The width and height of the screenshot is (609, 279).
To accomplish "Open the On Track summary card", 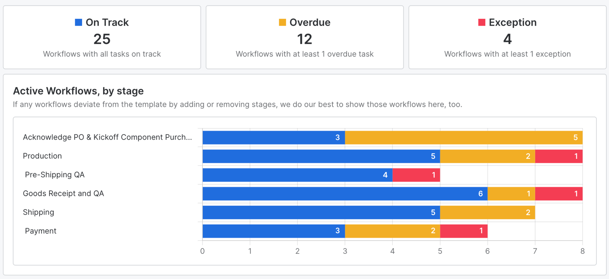I will (102, 37).
